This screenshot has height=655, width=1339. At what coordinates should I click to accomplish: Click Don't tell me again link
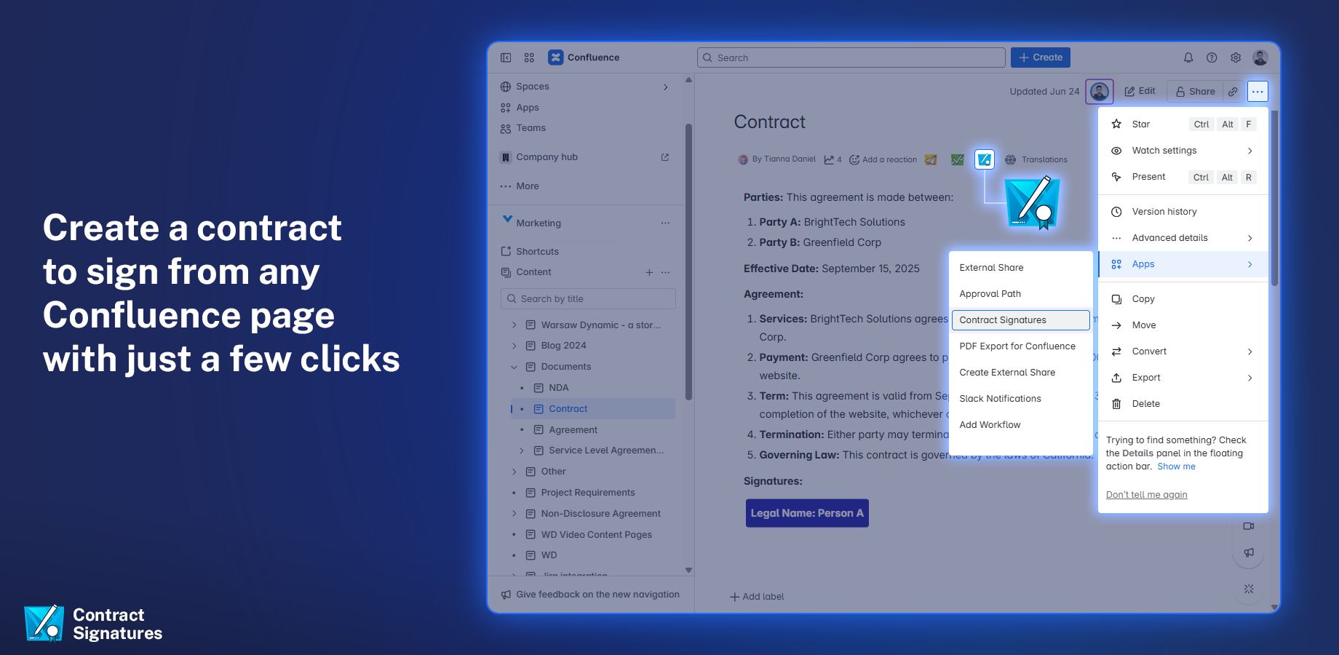click(1146, 495)
